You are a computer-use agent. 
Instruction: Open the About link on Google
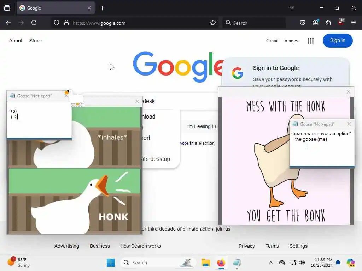(x=16, y=41)
